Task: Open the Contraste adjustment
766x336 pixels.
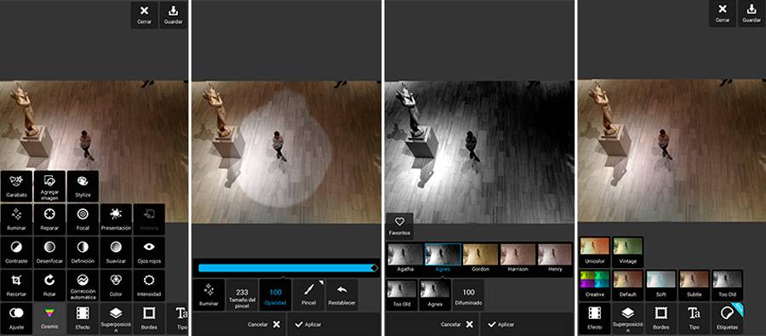Action: pos(17,253)
